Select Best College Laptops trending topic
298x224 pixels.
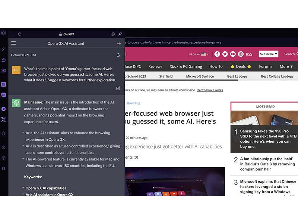point(277,76)
